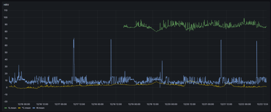The image size is (271, 112).
Task: Toggle the %.mean series via legend label
Action: click(12, 108)
